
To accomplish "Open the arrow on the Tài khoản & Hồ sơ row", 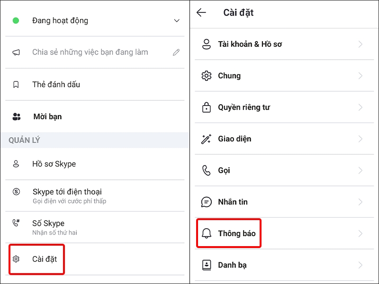I will tap(360, 44).
